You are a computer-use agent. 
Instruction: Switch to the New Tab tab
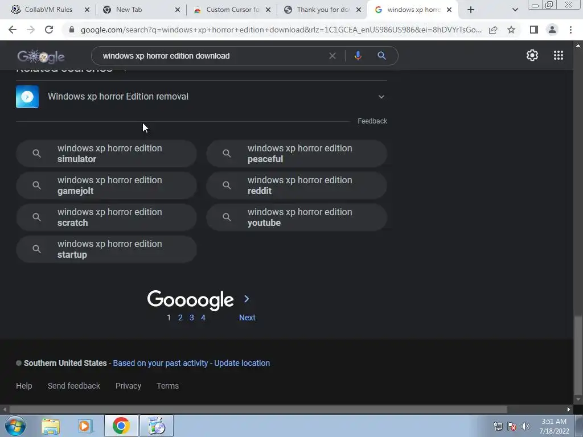[x=129, y=10]
